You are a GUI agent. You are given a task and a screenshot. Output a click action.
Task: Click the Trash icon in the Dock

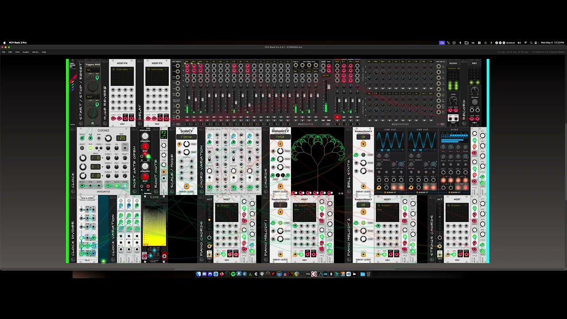(x=369, y=274)
